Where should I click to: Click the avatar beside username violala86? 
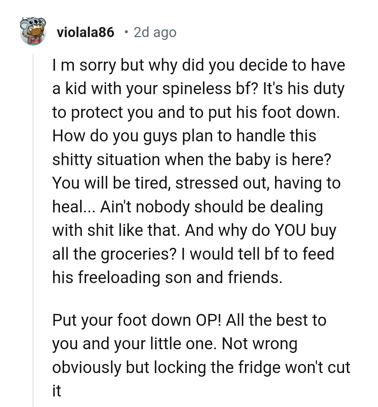tap(34, 32)
